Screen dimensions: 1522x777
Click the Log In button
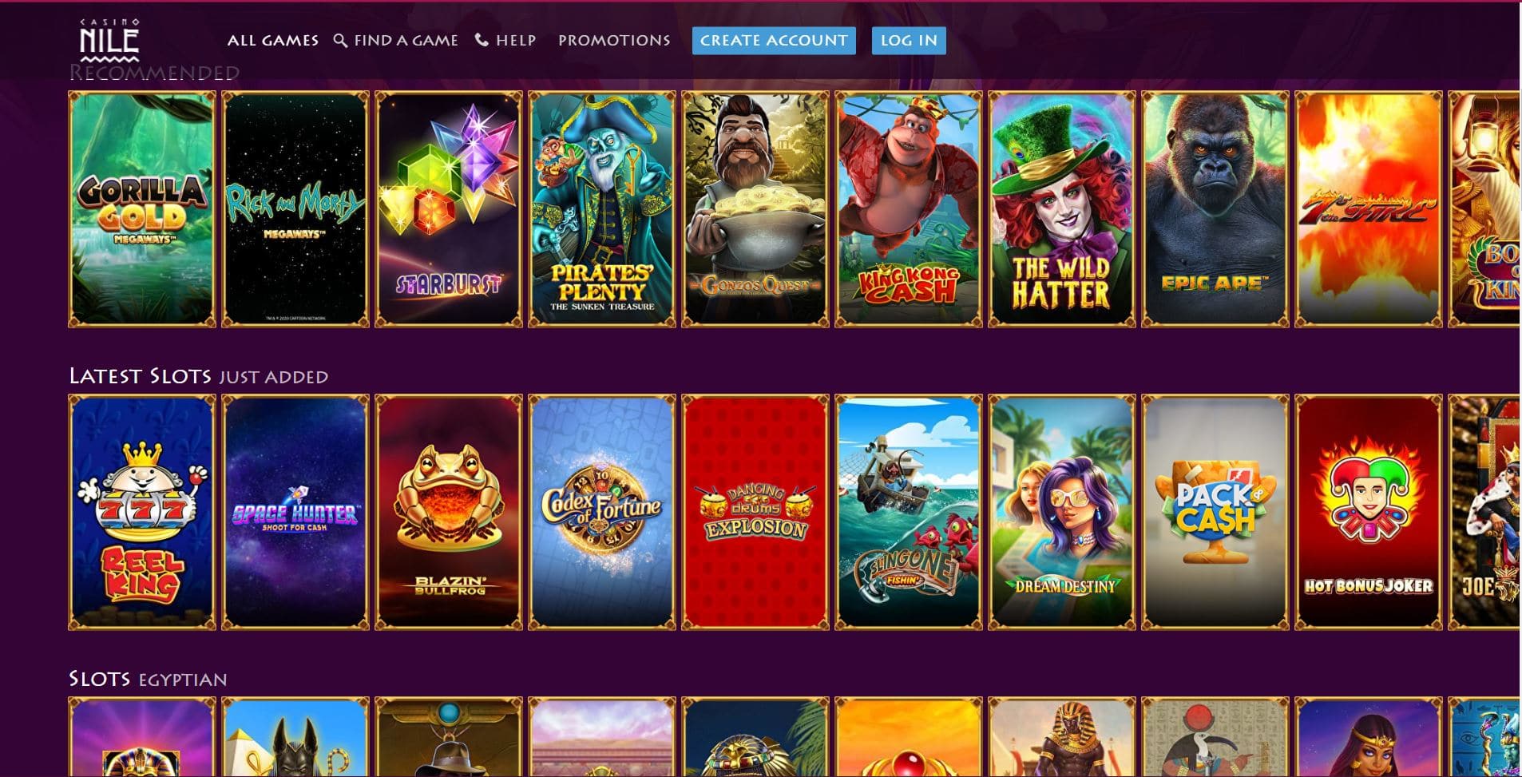(909, 41)
